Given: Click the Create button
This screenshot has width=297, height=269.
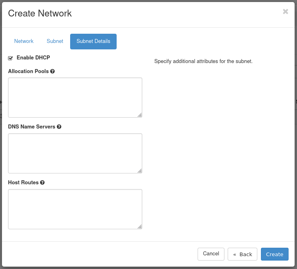Looking at the screenshot, I should (275, 254).
